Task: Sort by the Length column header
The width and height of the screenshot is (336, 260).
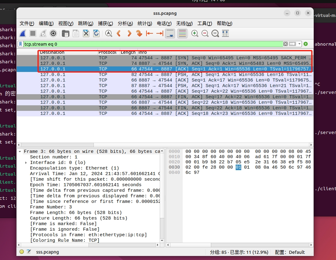Action: [128, 52]
